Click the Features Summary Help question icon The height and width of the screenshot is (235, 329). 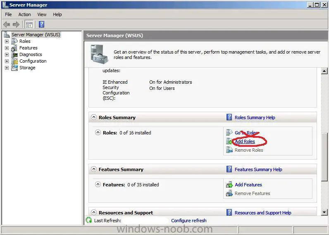coord(229,169)
